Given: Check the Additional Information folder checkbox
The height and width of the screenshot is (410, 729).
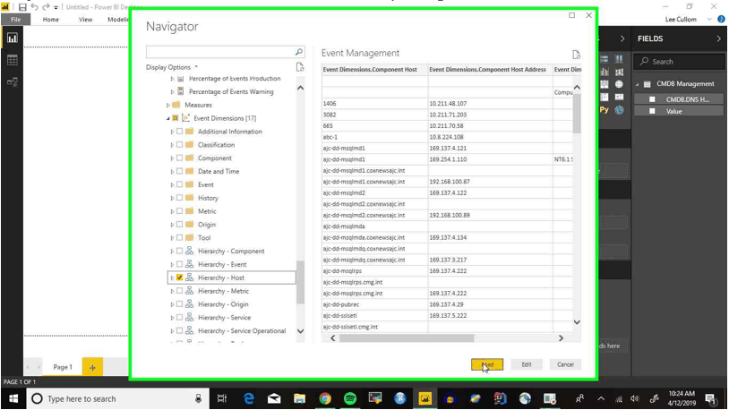Looking at the screenshot, I should click(x=179, y=132).
